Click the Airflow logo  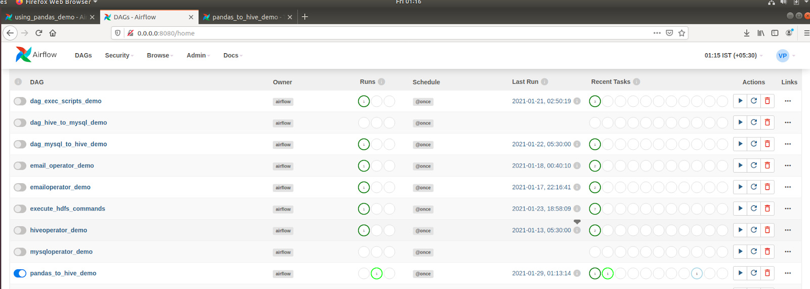point(36,55)
